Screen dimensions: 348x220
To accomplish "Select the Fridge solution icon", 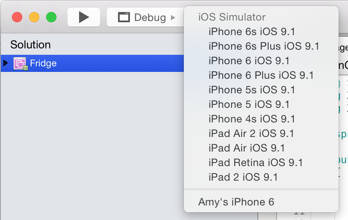I will point(21,63).
